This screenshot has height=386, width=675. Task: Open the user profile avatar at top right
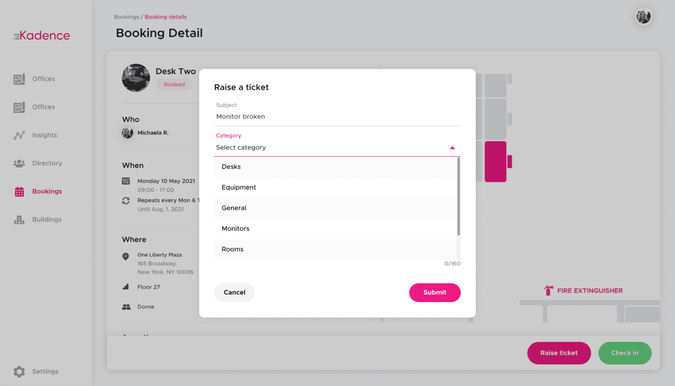pos(643,17)
